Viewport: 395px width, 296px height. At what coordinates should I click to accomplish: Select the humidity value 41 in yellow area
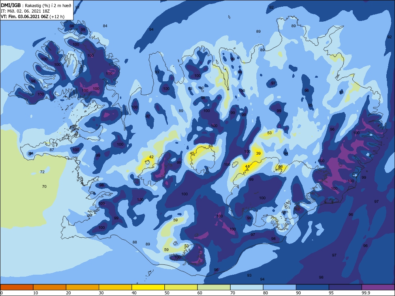tap(247, 167)
